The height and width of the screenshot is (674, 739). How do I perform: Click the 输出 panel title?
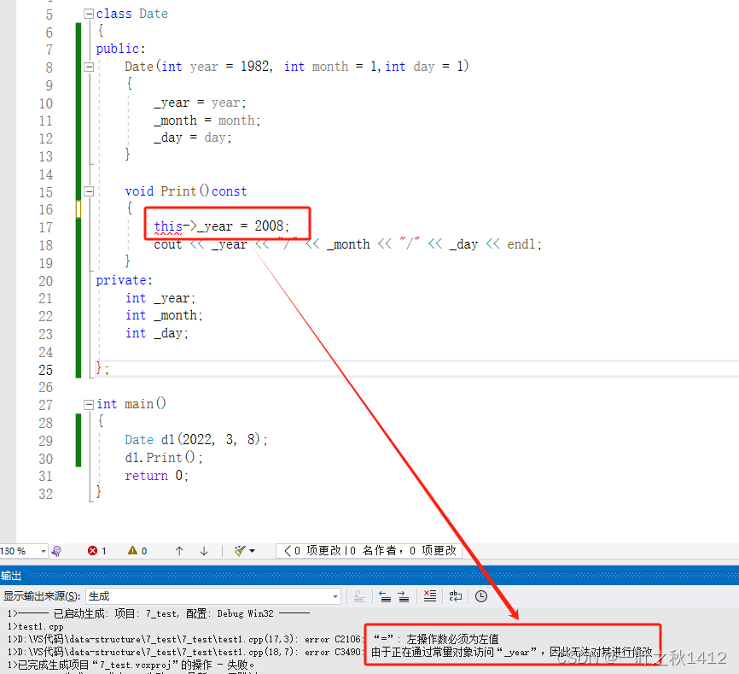click(x=11, y=576)
